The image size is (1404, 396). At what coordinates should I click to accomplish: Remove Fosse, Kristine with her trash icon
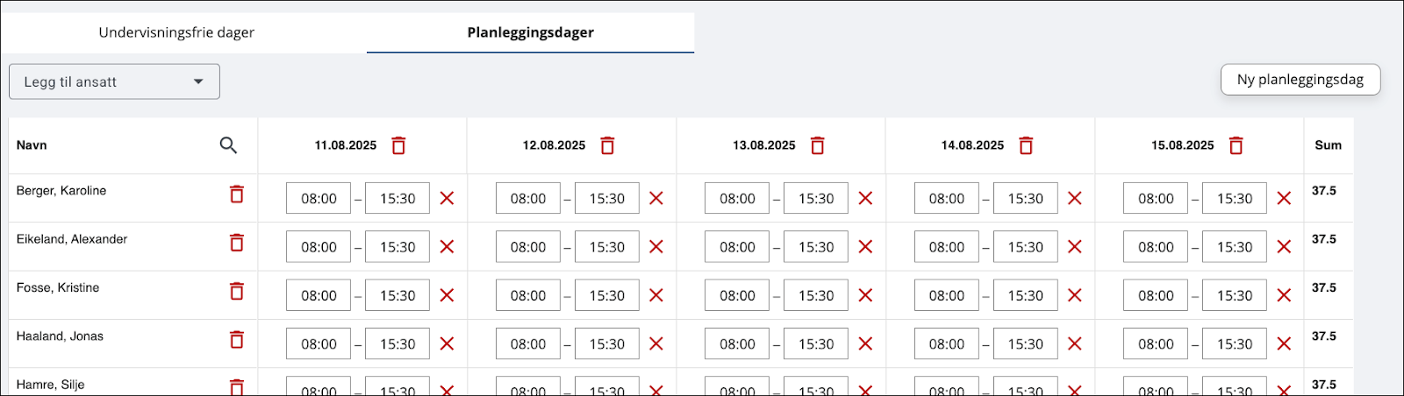pos(236,291)
